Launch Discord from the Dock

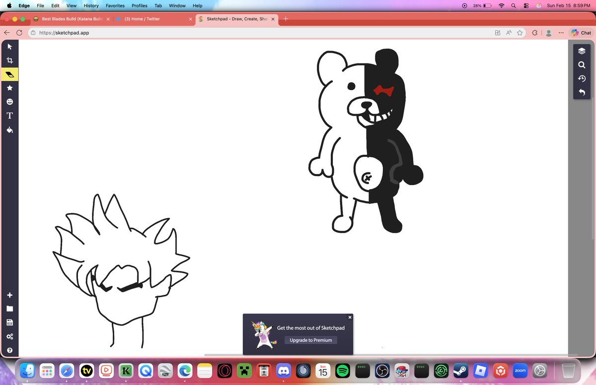point(284,371)
